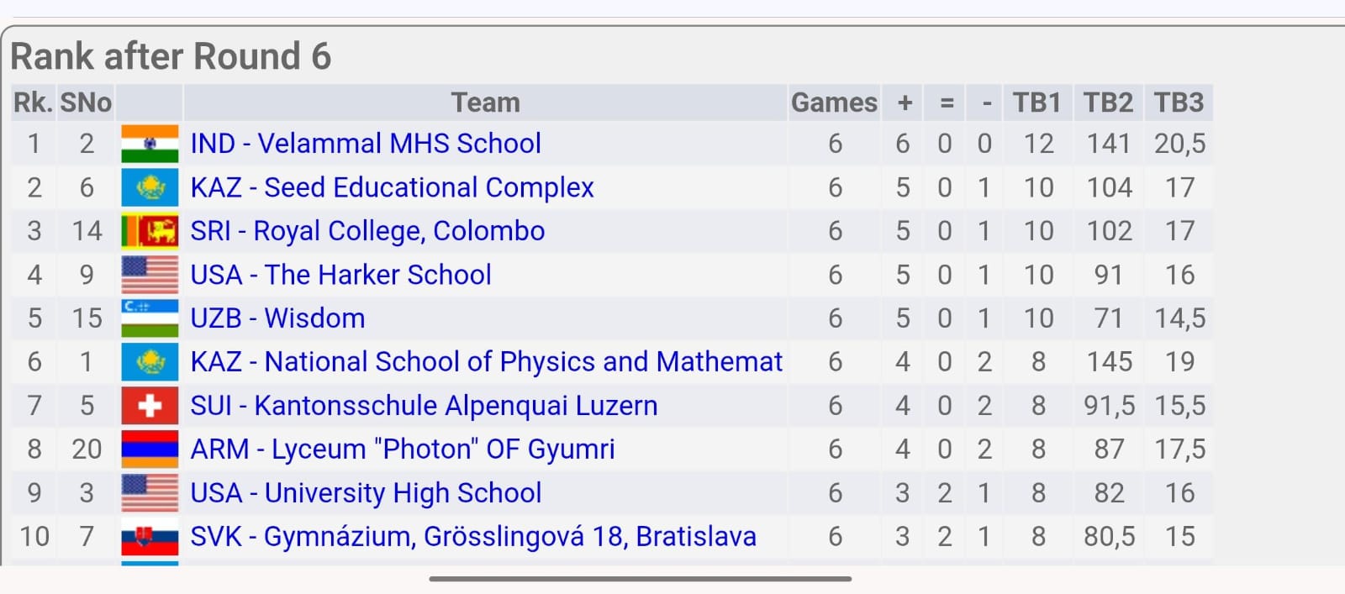Click the USA flag beside The Harker School

tap(150, 275)
